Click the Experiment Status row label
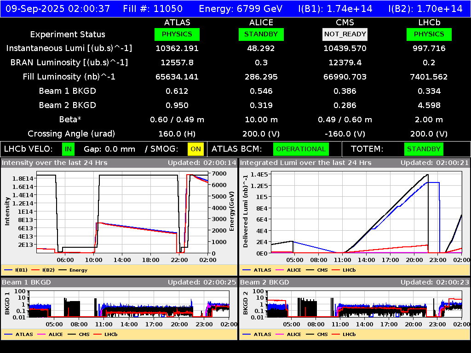471x353 pixels. click(68, 34)
